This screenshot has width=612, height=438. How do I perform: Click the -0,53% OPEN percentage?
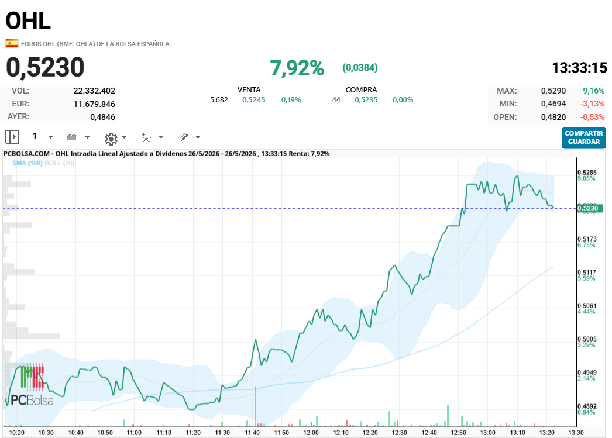point(592,117)
